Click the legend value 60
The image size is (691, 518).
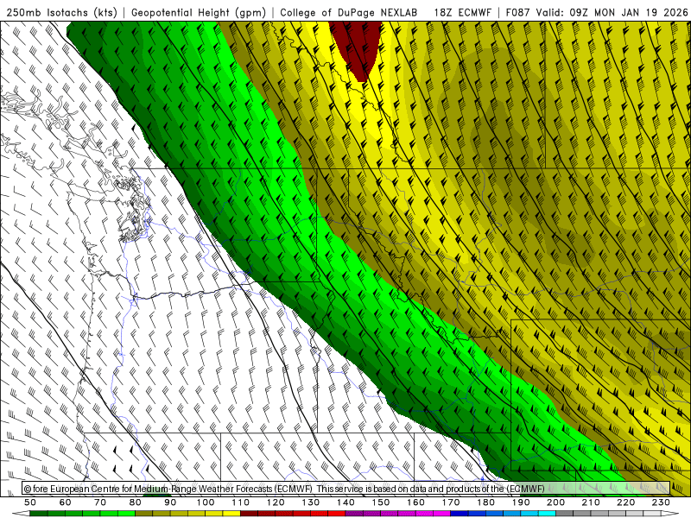coord(66,502)
